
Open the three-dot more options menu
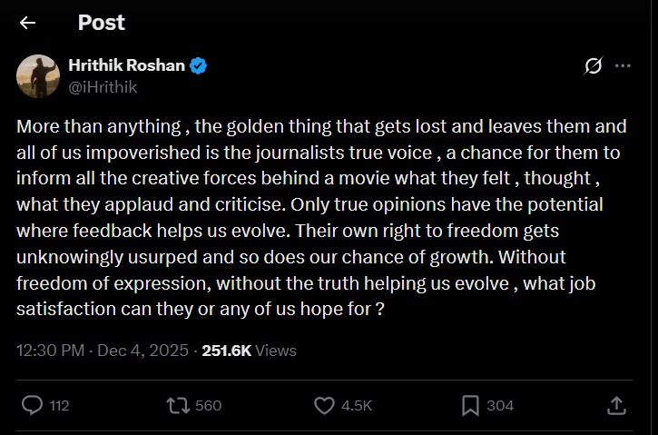623,66
